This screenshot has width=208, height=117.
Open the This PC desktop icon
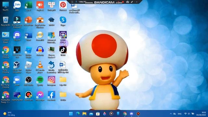(x=6, y=6)
